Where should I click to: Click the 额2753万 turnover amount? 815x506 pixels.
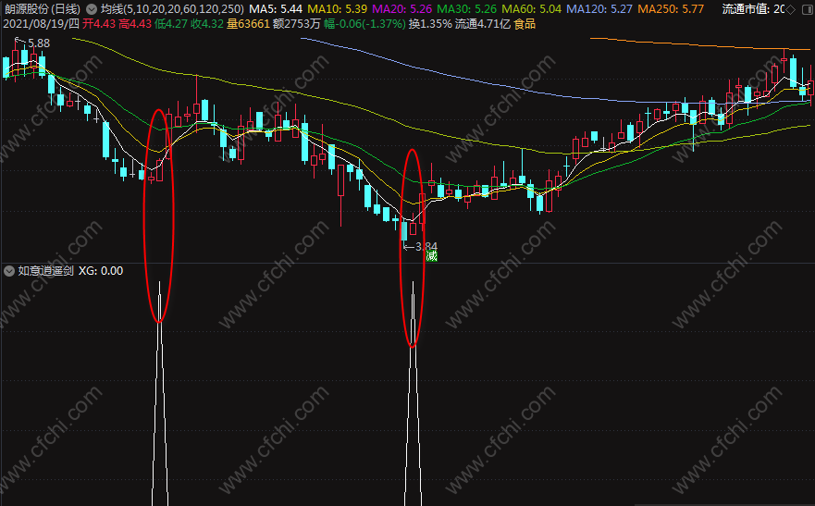click(297, 24)
